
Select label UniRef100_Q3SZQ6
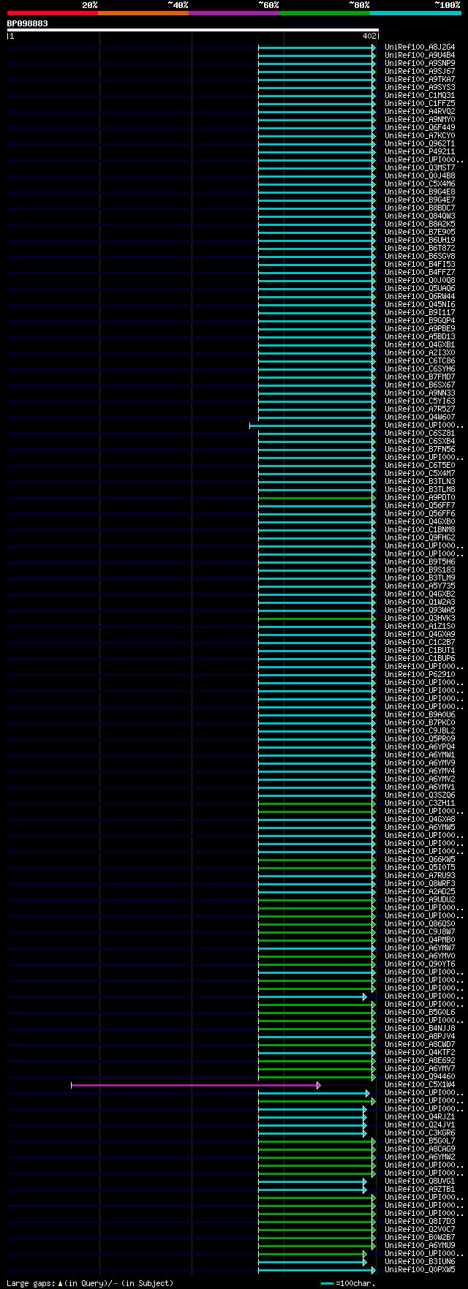(420, 795)
